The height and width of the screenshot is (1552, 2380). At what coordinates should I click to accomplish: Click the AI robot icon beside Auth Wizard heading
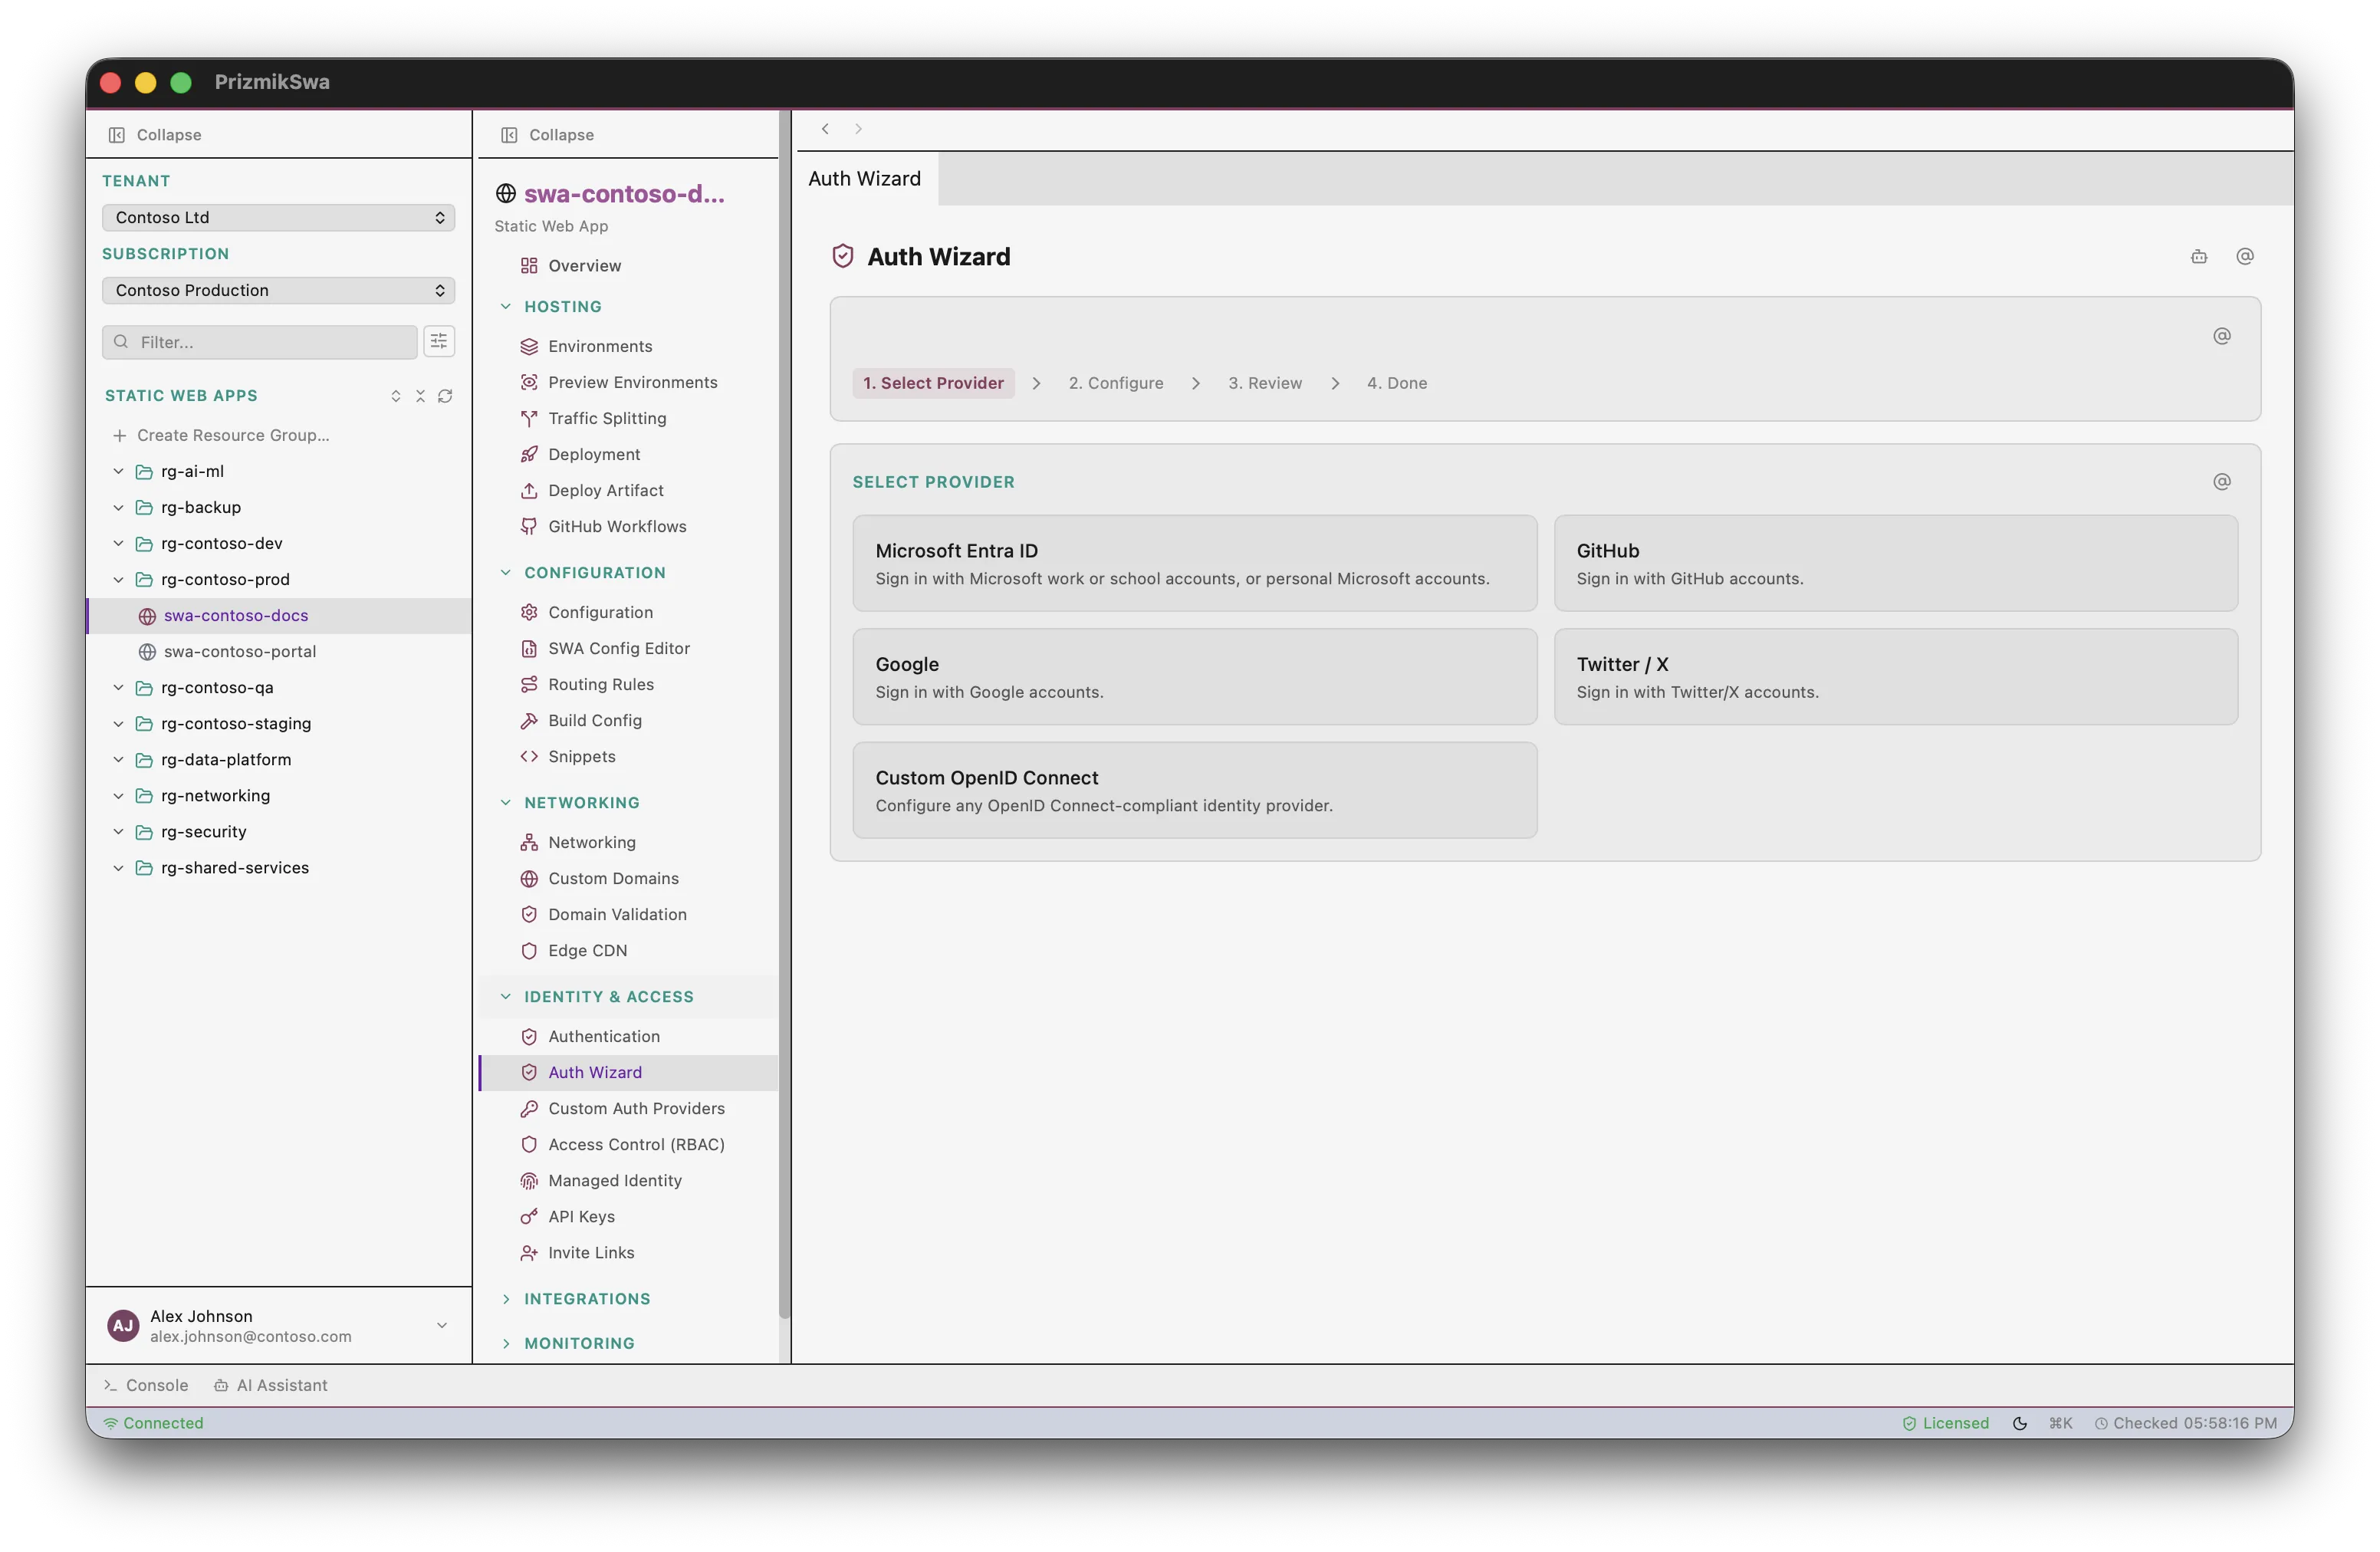(2198, 257)
